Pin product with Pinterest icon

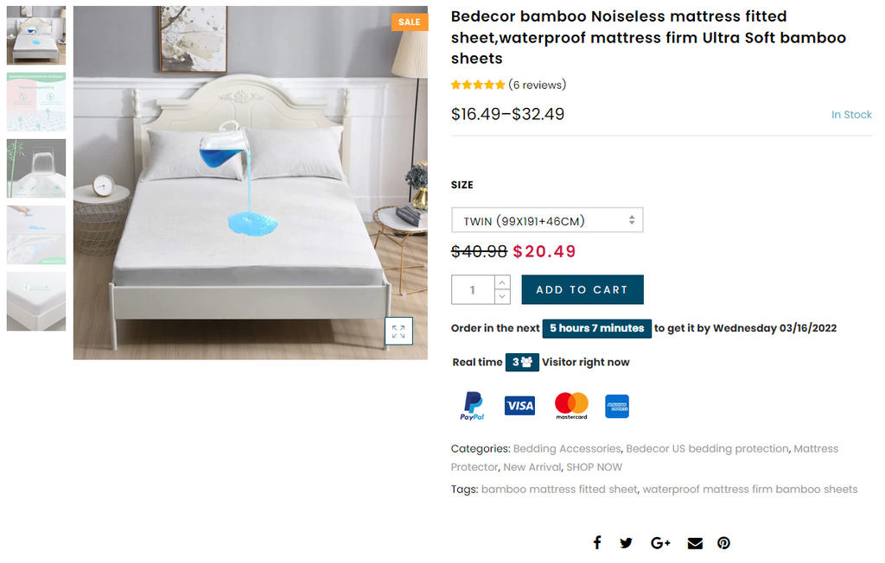tap(724, 542)
